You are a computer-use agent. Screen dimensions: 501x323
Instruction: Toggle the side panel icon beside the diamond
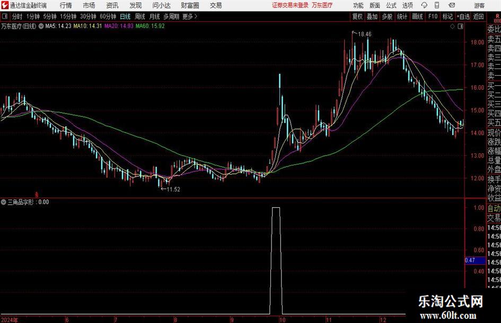460,27
